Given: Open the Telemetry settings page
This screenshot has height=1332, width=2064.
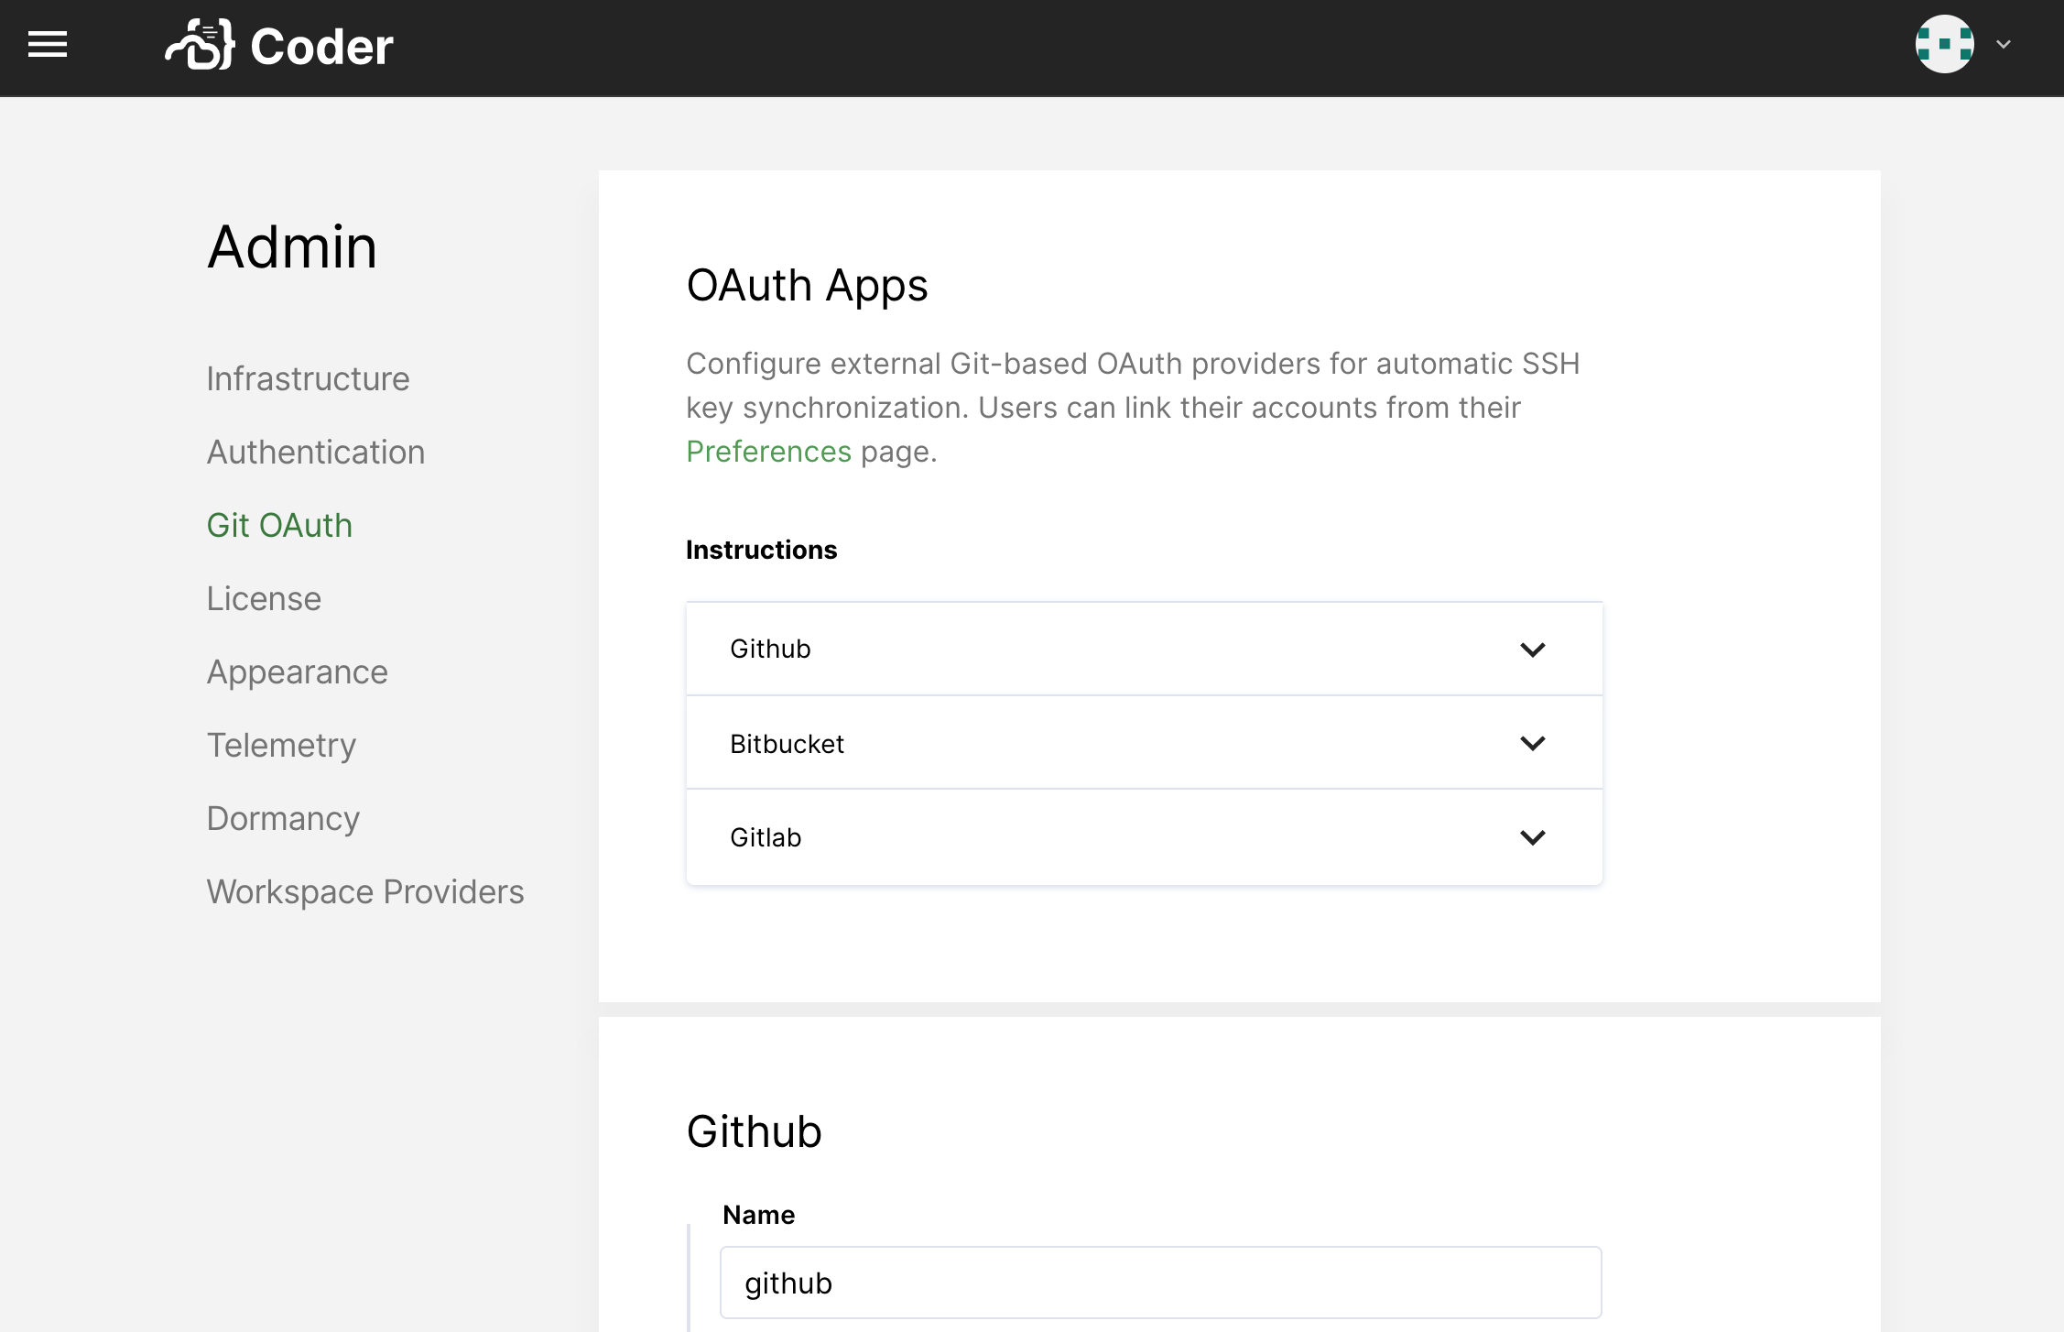Looking at the screenshot, I should pyautogui.click(x=281, y=745).
